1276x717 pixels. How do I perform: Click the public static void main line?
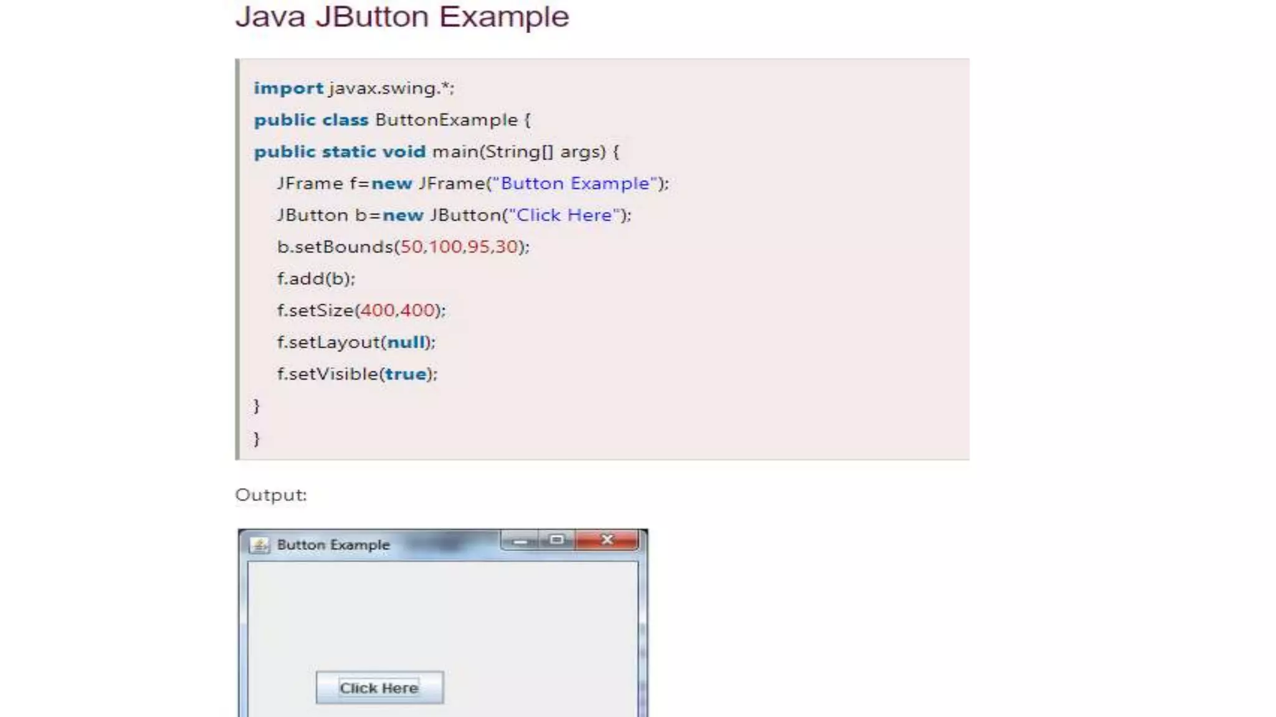point(436,152)
